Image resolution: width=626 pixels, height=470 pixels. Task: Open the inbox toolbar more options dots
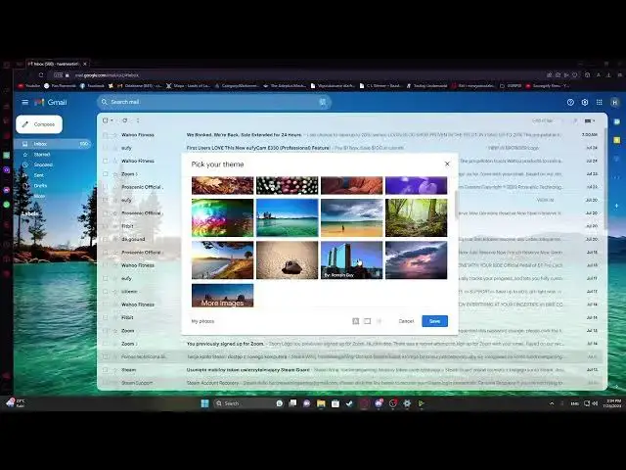pos(138,120)
